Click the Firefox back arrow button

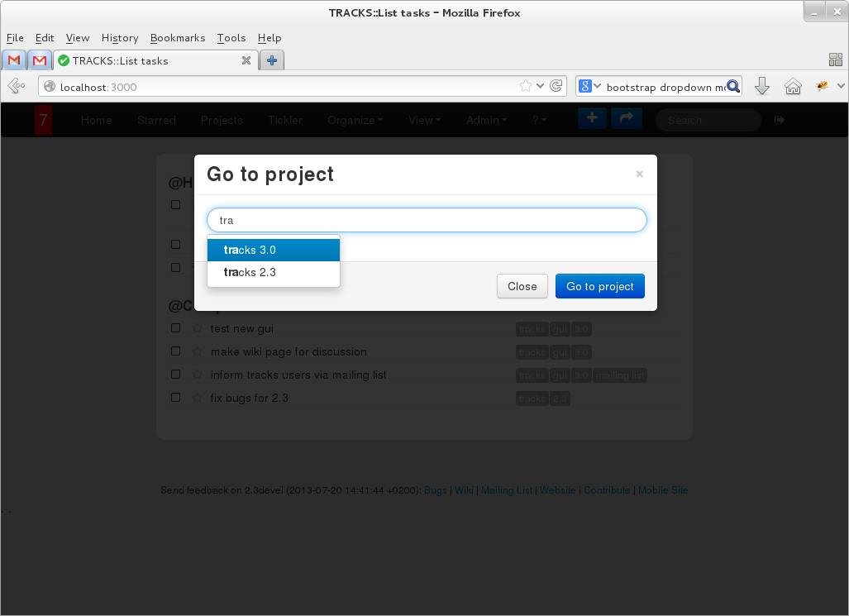(16, 86)
